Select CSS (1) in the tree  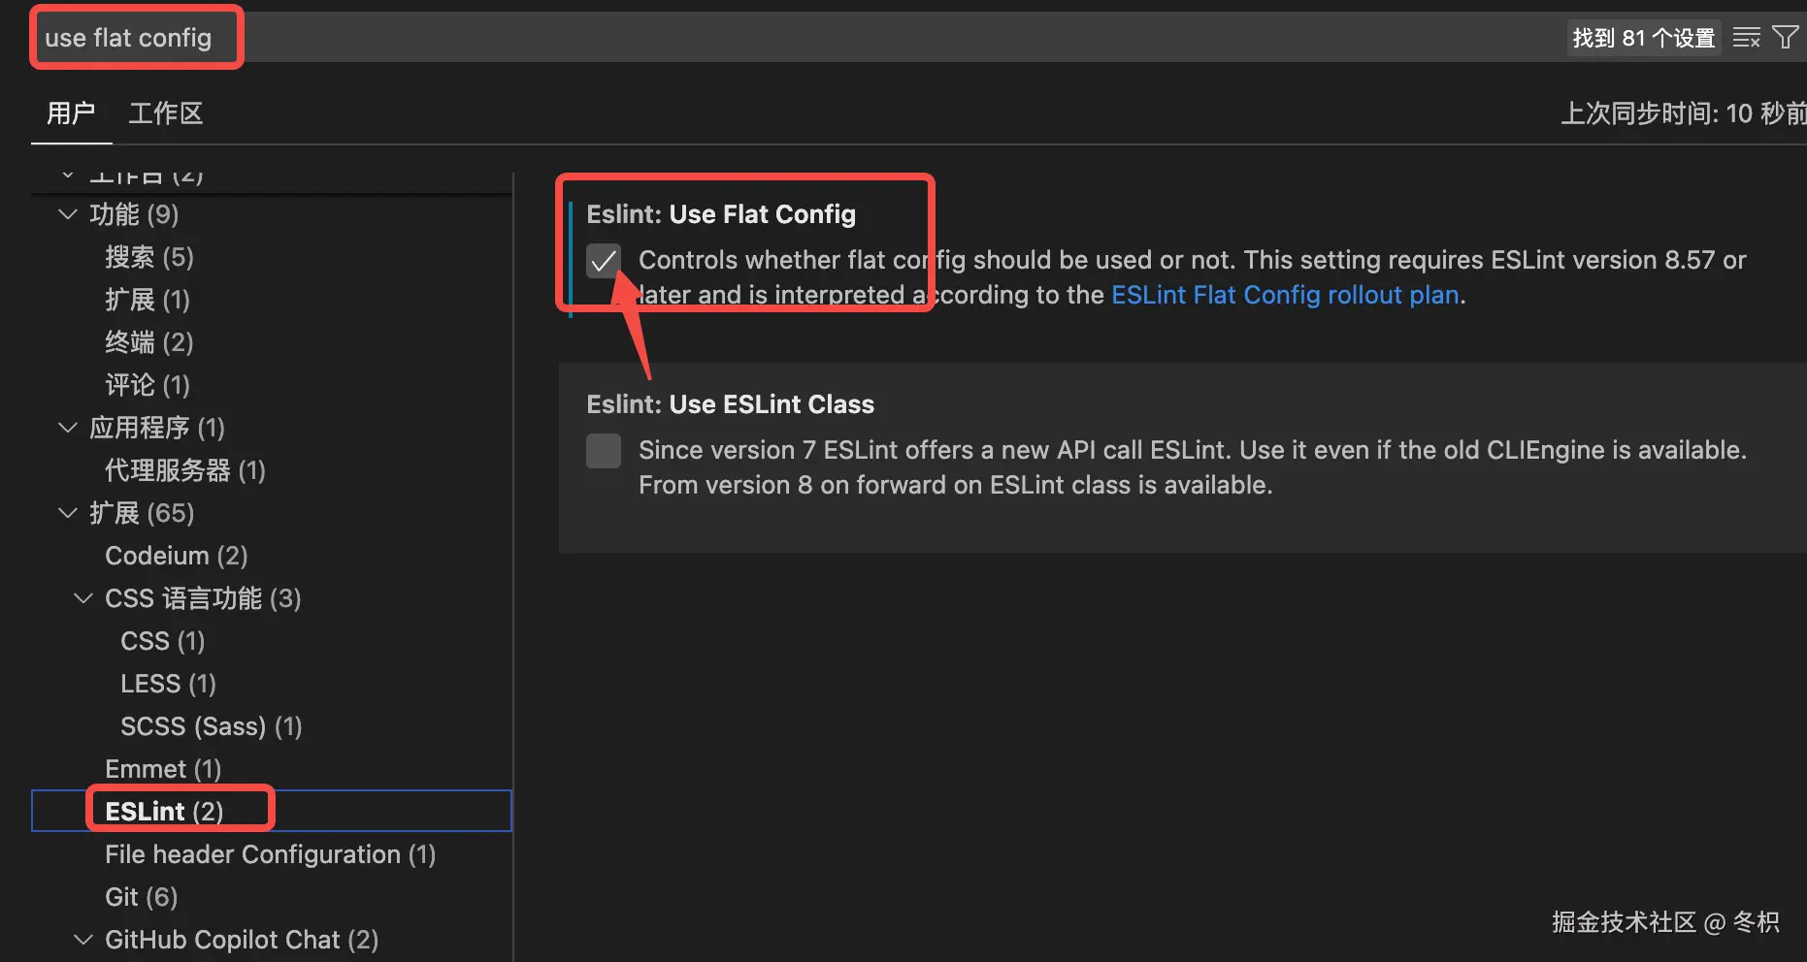click(163, 641)
